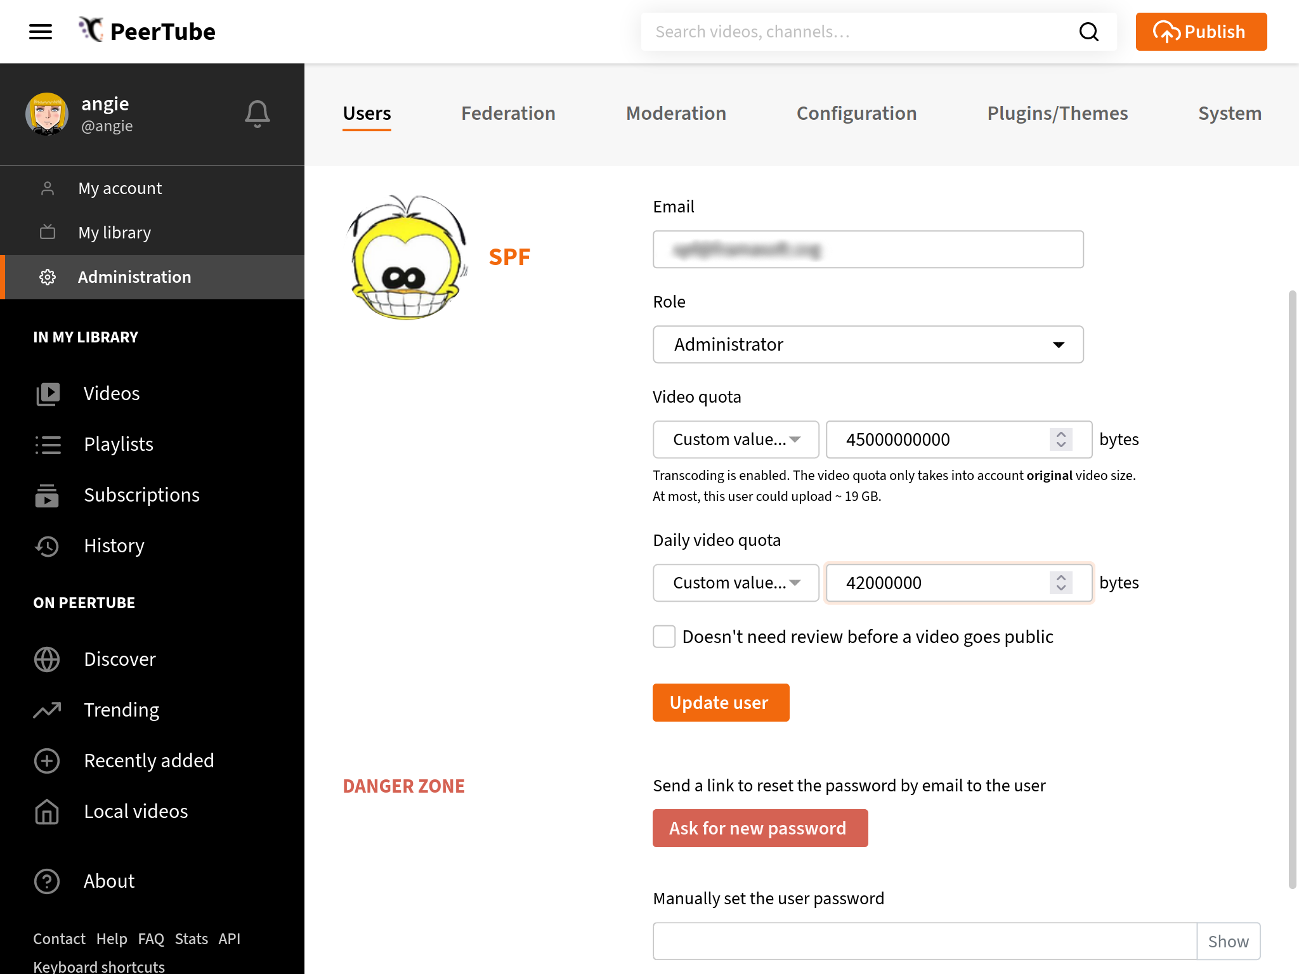Click the My account icon

pyautogui.click(x=47, y=187)
